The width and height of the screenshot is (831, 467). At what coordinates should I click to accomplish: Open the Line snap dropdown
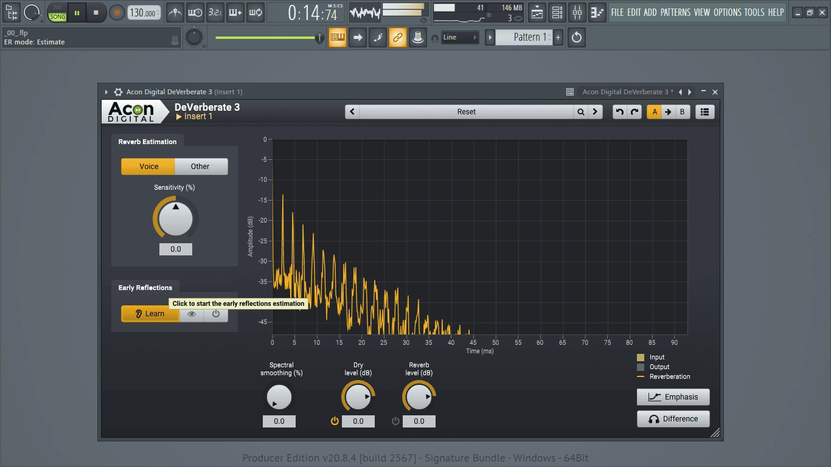point(461,38)
